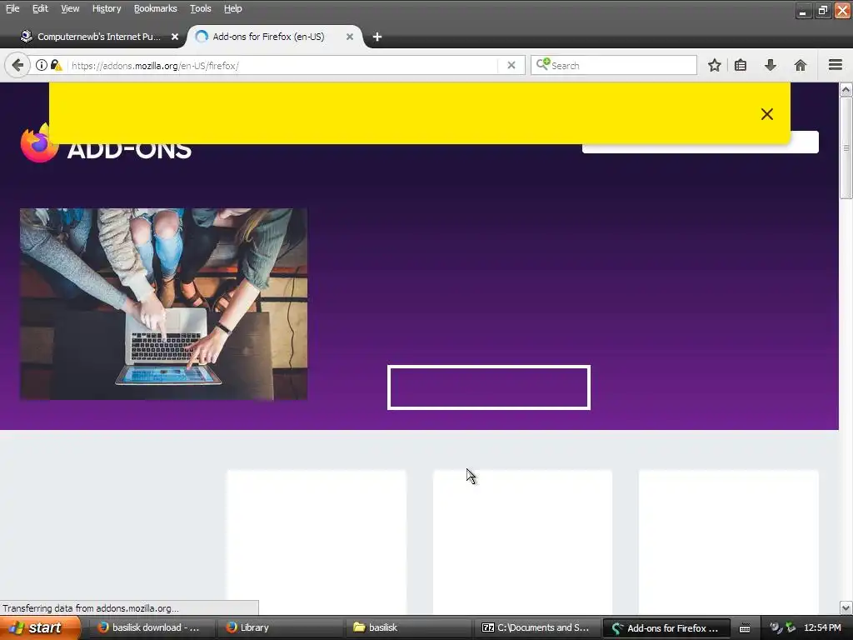Close the Computernewb's Internet Pub tab
853x640 pixels.
point(175,37)
